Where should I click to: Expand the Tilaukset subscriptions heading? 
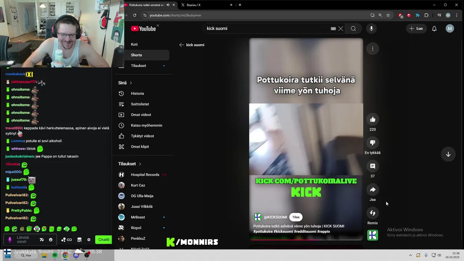(130, 164)
